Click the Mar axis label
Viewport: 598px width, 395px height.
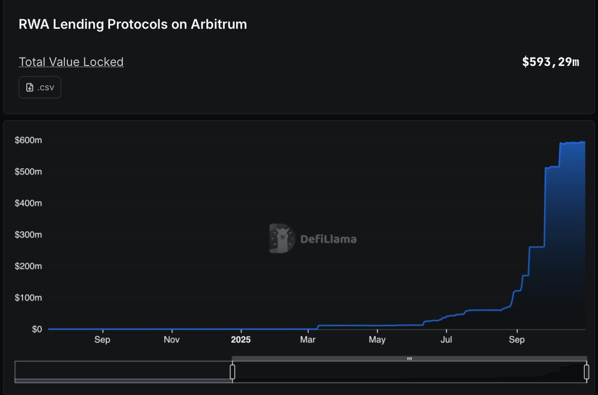click(x=308, y=340)
